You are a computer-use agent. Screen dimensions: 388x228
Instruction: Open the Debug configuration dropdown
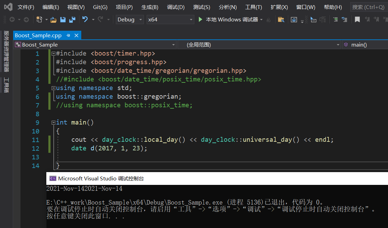click(130, 20)
